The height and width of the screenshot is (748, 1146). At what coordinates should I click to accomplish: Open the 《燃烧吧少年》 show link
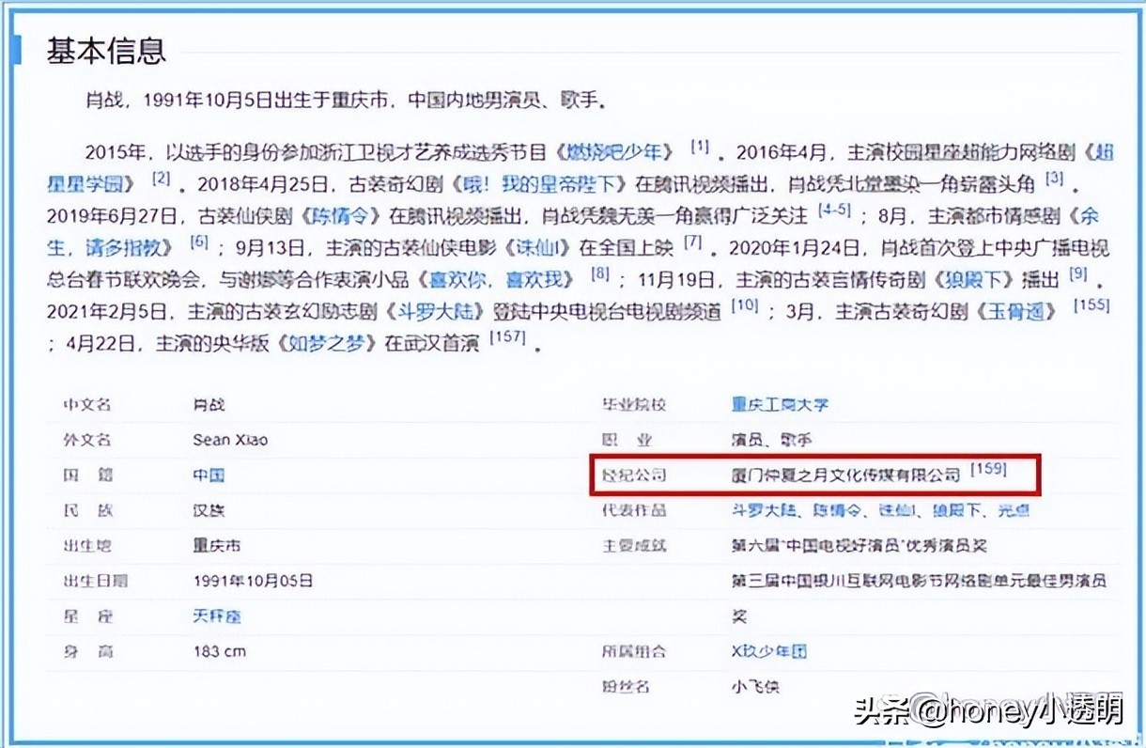click(x=614, y=152)
